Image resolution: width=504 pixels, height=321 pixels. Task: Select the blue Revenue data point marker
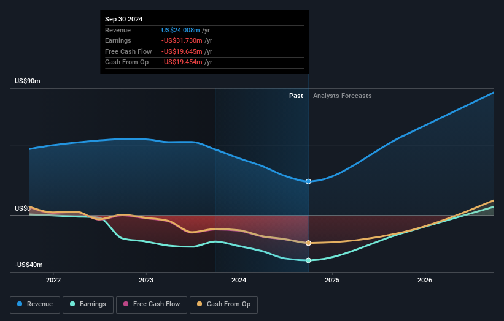[308, 181]
